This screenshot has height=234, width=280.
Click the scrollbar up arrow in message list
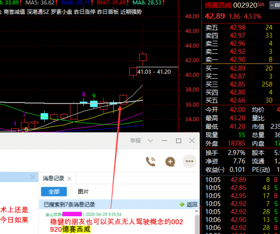click(197, 211)
